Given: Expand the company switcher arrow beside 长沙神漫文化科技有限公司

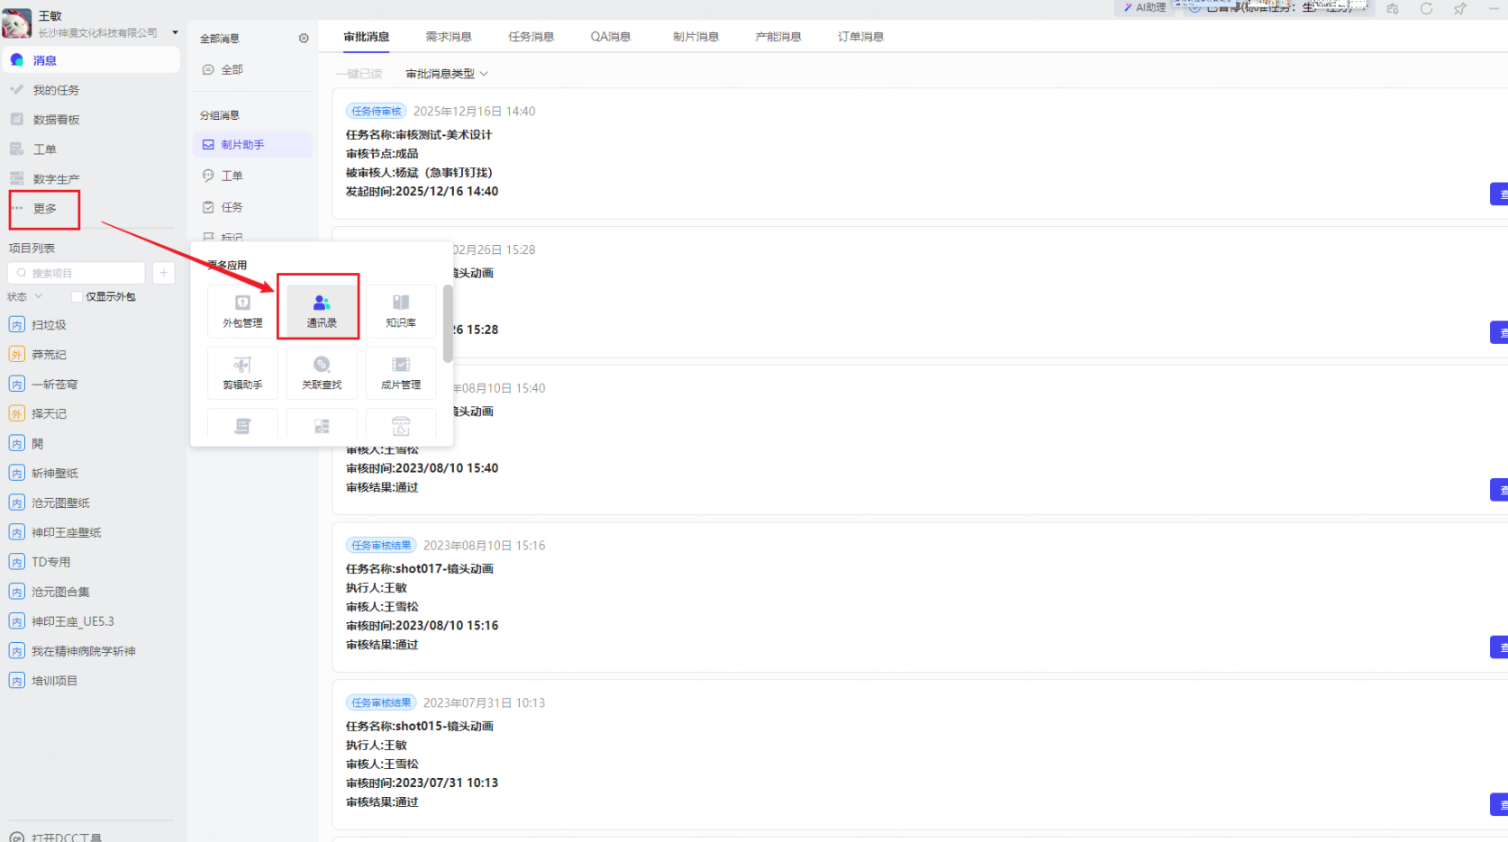Looking at the screenshot, I should (175, 32).
